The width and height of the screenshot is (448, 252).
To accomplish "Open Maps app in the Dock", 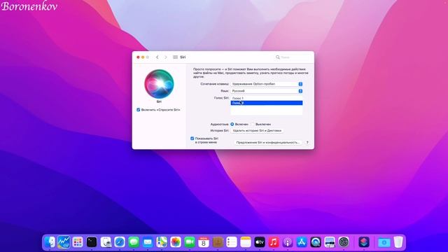I will coord(162,242).
